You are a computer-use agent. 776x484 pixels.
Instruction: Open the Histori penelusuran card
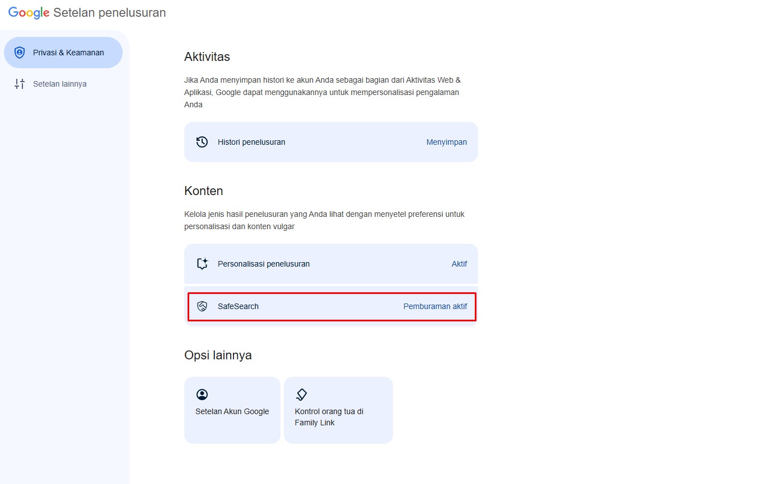(331, 141)
